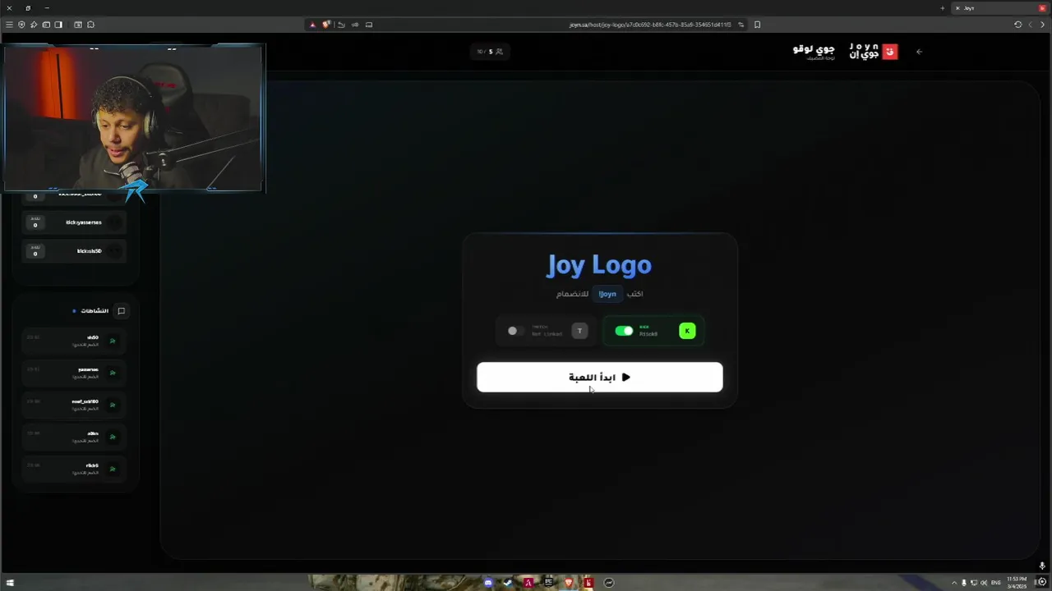Click the pin icon in browser toolbar
The width and height of the screenshot is (1052, 591).
34,25
